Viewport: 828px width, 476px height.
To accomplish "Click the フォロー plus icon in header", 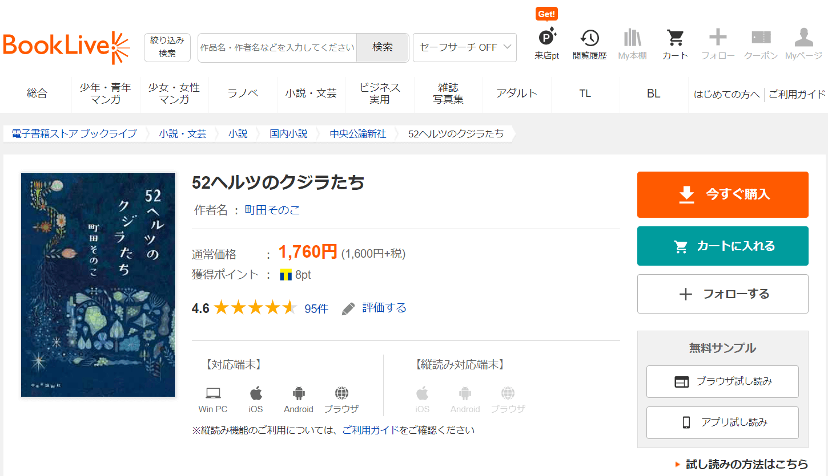I will (x=718, y=39).
